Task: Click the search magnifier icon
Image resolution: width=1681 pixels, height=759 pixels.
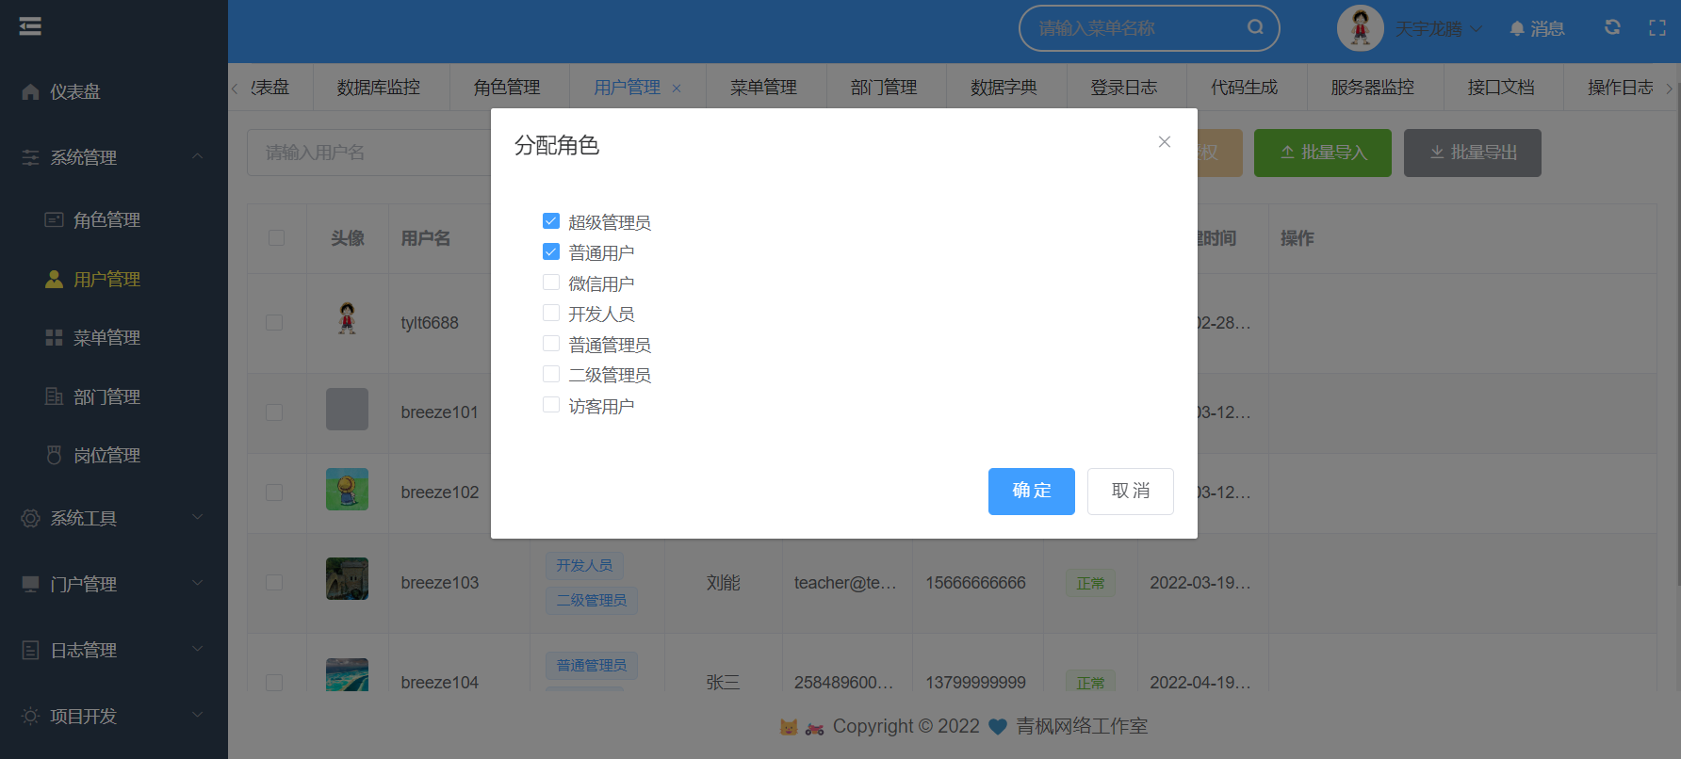Action: pos(1255,27)
